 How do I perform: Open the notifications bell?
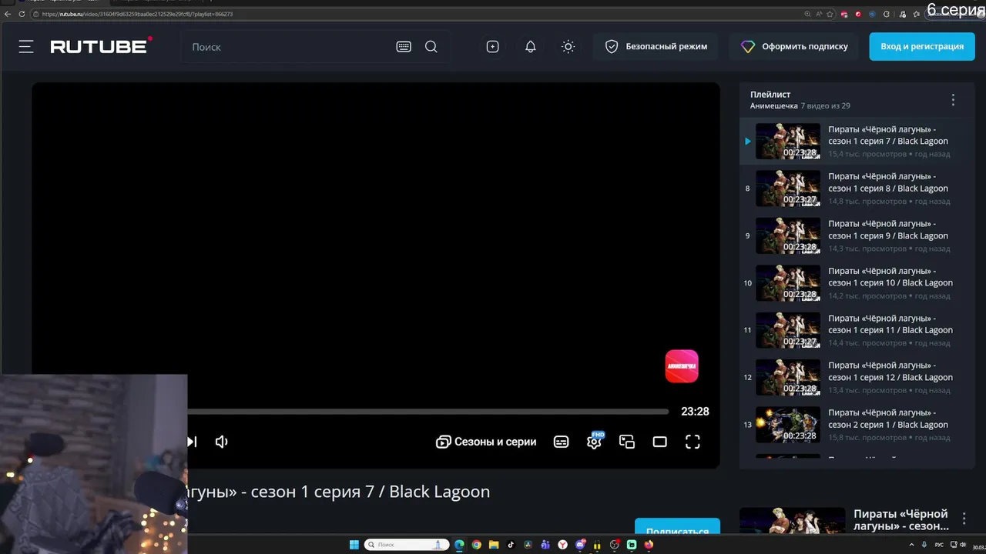pos(531,47)
